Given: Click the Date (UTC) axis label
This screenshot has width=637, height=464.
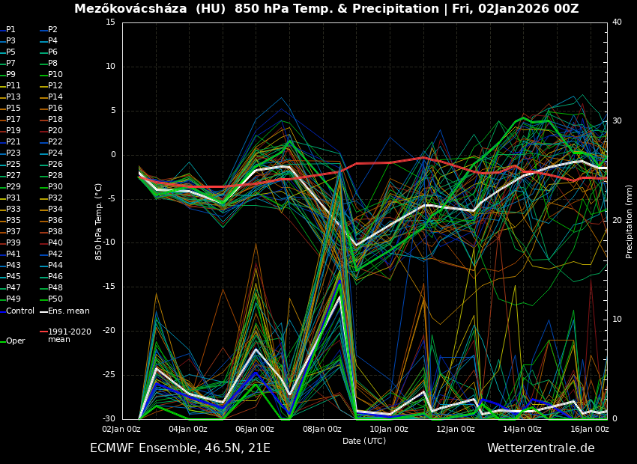Looking at the screenshot, I should [x=364, y=441].
